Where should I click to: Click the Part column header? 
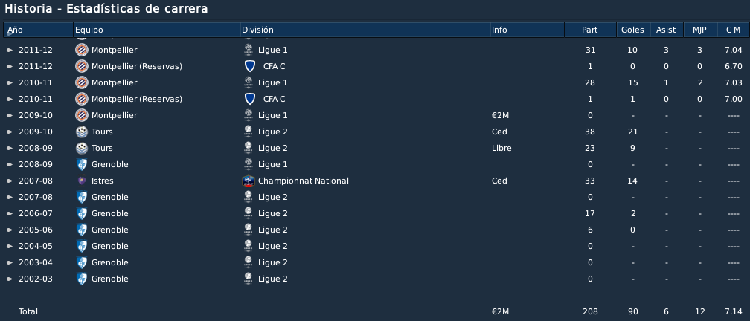click(x=590, y=30)
